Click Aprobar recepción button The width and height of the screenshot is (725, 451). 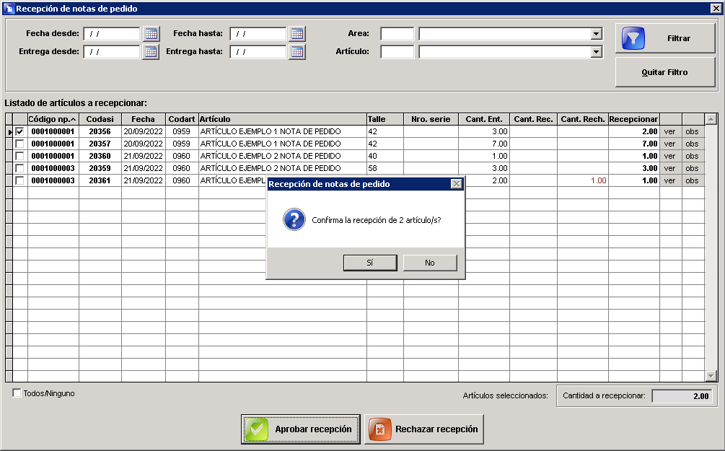(x=301, y=429)
